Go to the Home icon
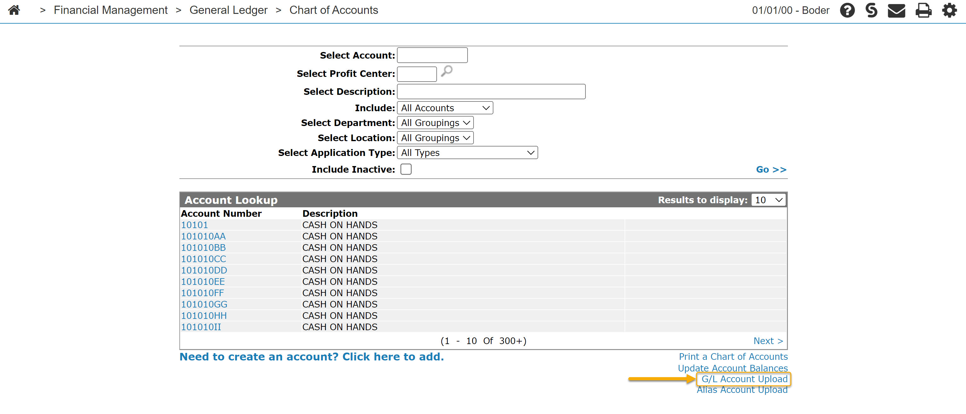Image resolution: width=966 pixels, height=414 pixels. coord(14,10)
